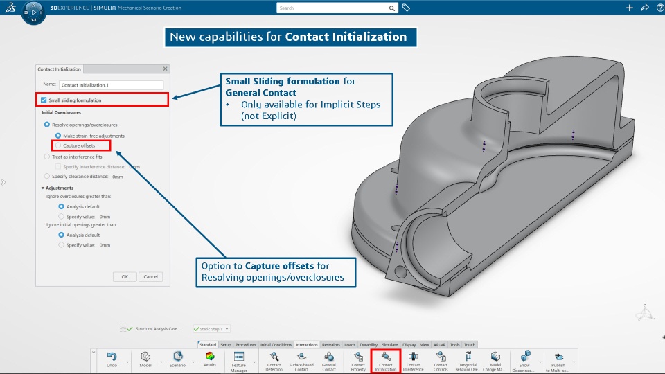The height and width of the screenshot is (374, 665).
Task: Open the Model dropdown arrow
Action: click(161, 362)
